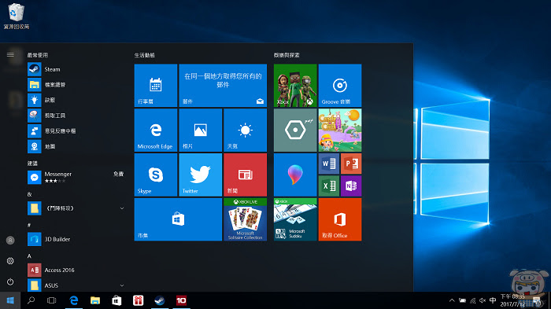Open File Explorer (檔案總管) in the Start list

point(76,85)
